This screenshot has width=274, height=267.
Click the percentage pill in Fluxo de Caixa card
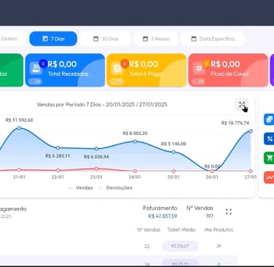198,82
